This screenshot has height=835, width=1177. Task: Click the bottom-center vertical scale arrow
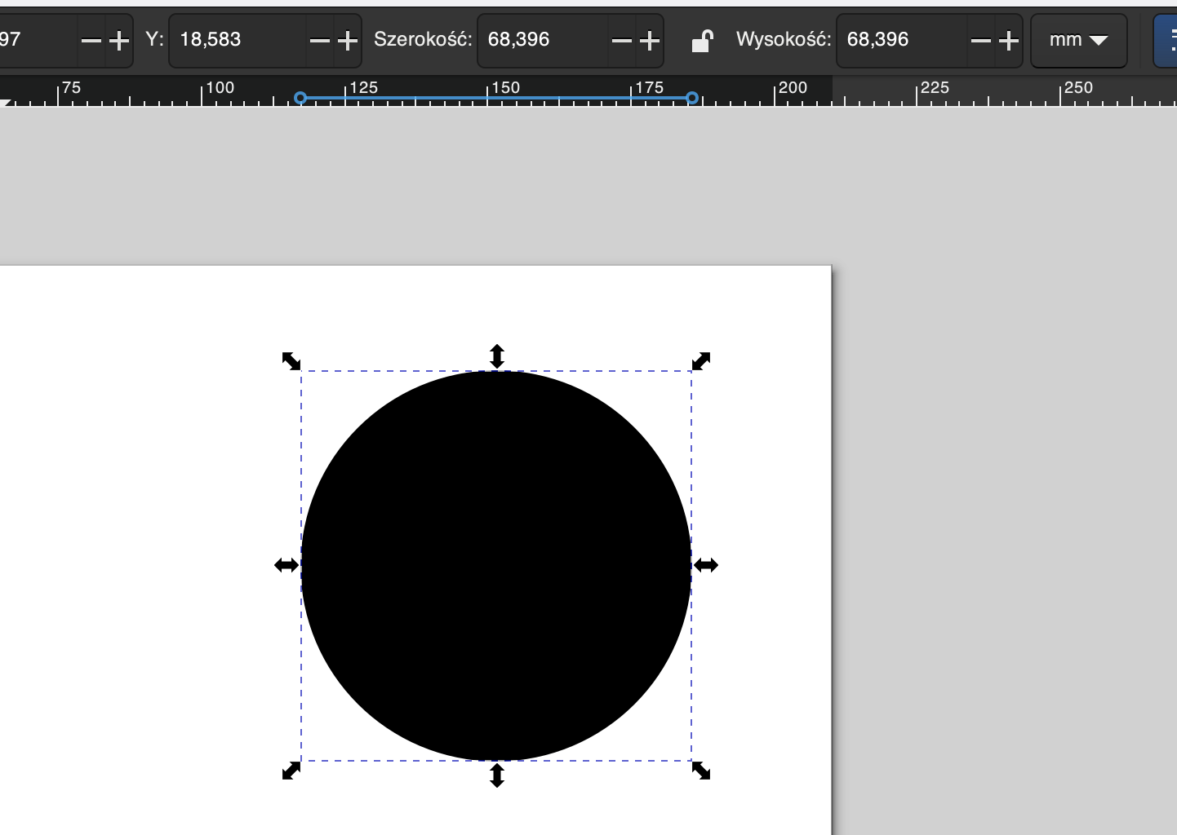(x=496, y=775)
